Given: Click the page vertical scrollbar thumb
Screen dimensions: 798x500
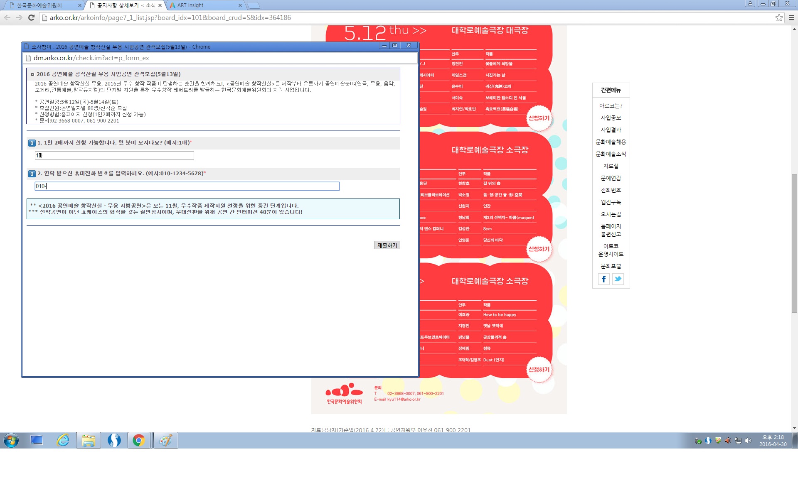Looking at the screenshot, I should [794, 243].
